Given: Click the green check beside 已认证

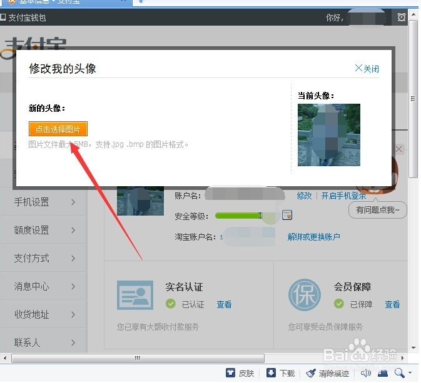Looking at the screenshot, I should tap(171, 304).
